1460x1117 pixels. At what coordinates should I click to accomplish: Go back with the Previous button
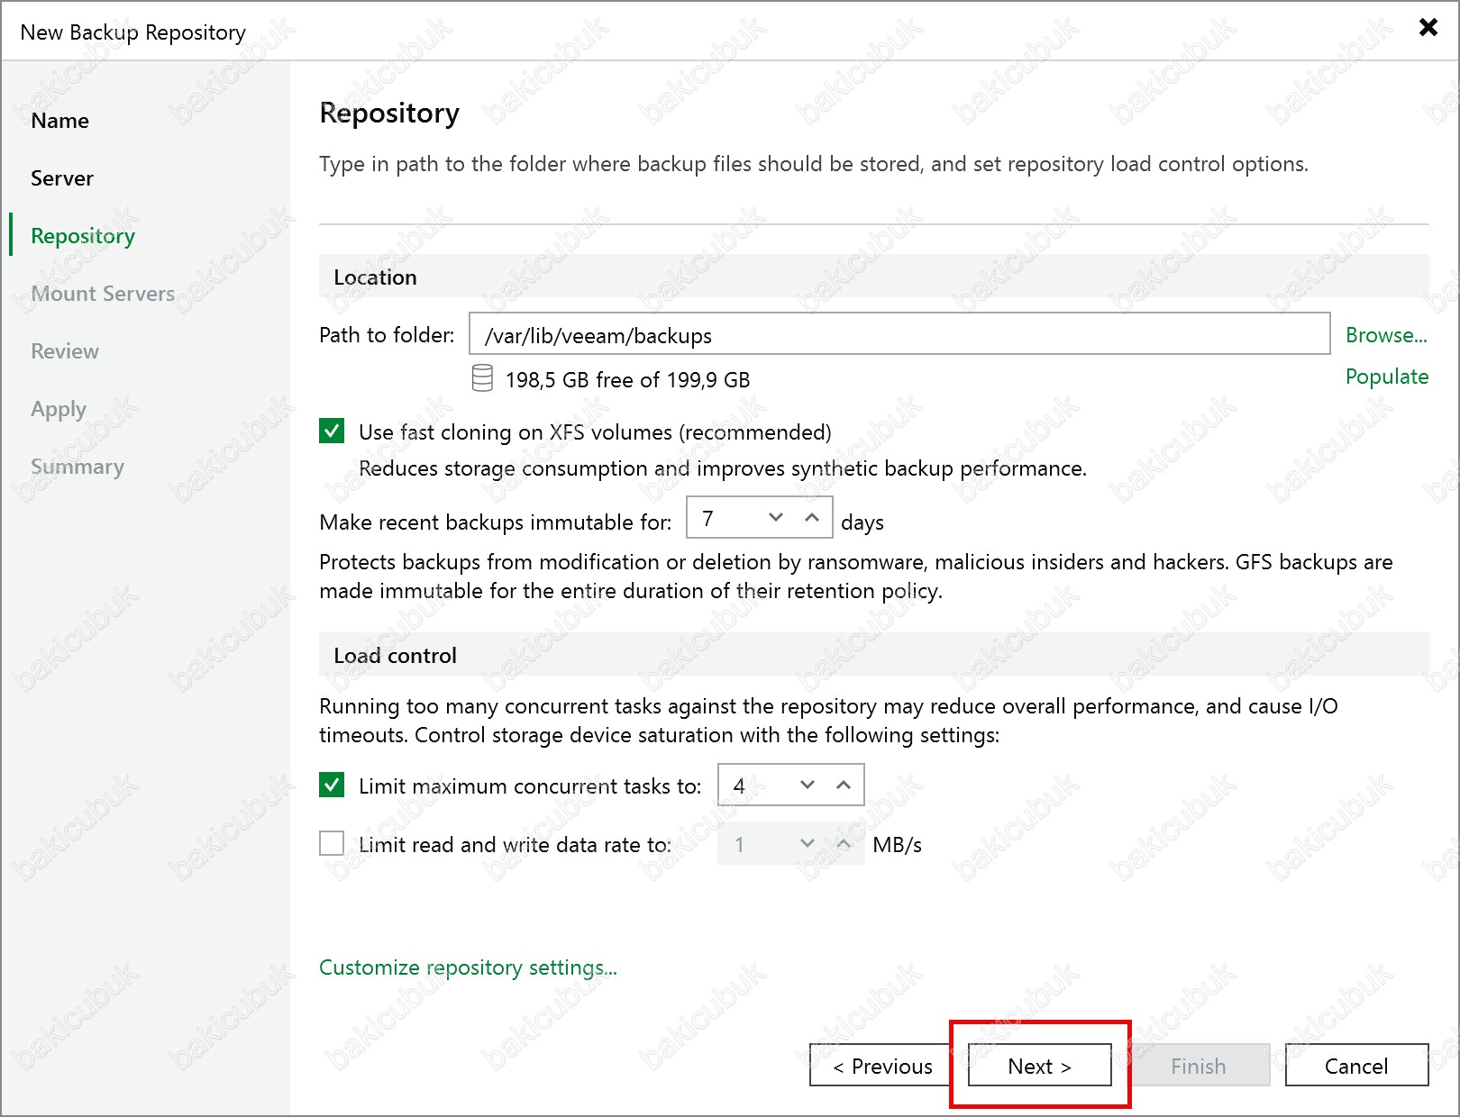pyautogui.click(x=882, y=1066)
